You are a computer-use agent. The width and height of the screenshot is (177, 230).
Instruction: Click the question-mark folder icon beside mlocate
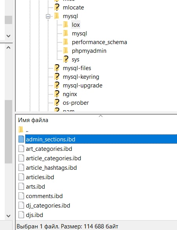[x=57, y=7]
